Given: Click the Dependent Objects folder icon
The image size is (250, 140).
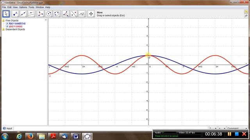Looking at the screenshot, I should 4,30.
